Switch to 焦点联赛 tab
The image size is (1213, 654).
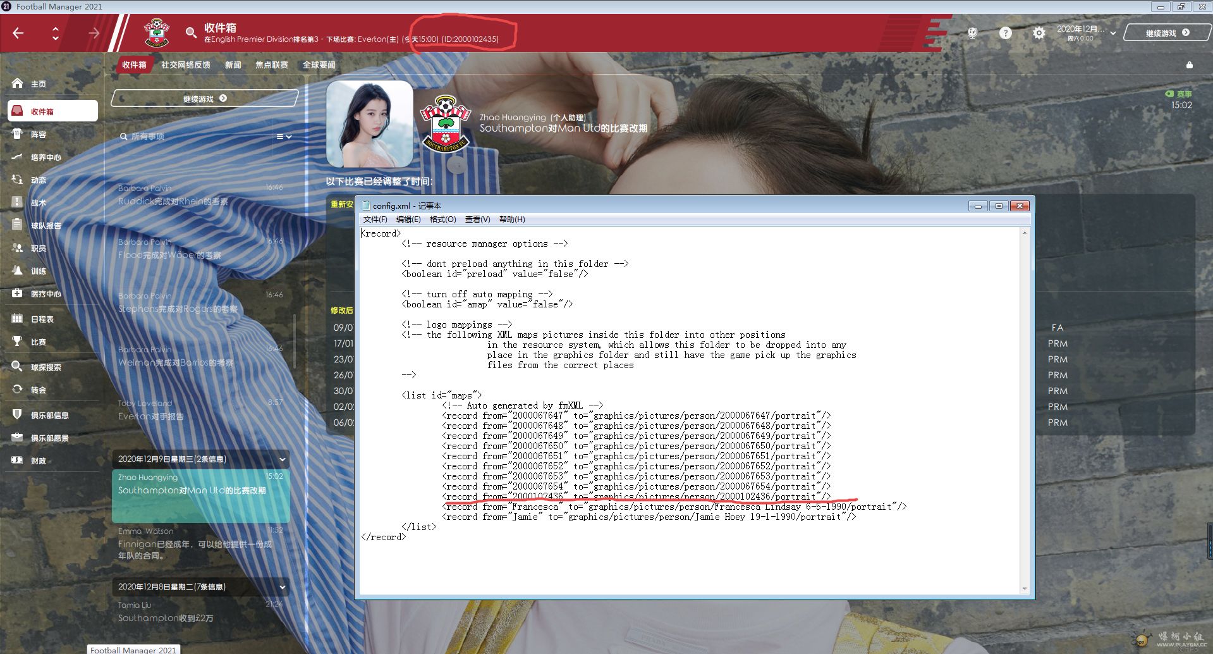pyautogui.click(x=272, y=65)
